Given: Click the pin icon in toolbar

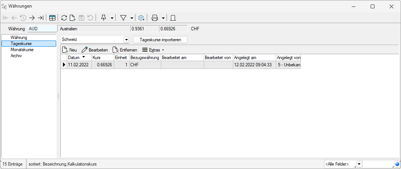Looking at the screenshot, I should click(x=103, y=18).
